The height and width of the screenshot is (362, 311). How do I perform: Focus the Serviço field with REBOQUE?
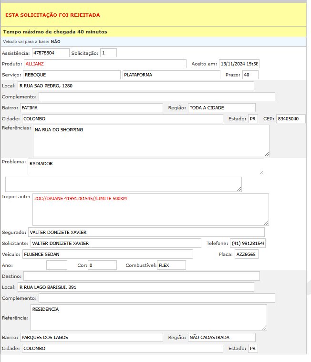click(72, 75)
